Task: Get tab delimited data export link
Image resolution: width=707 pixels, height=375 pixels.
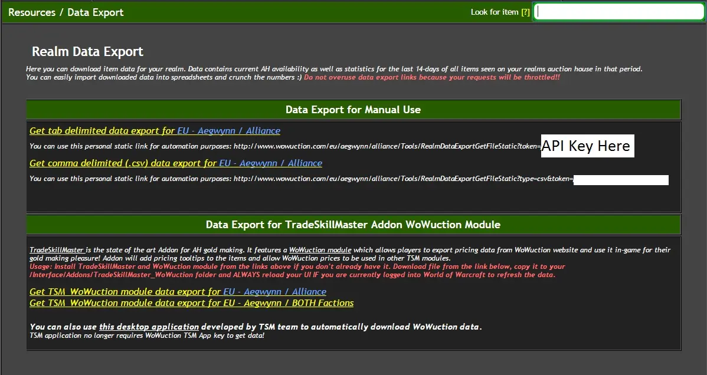Action: 155,131
